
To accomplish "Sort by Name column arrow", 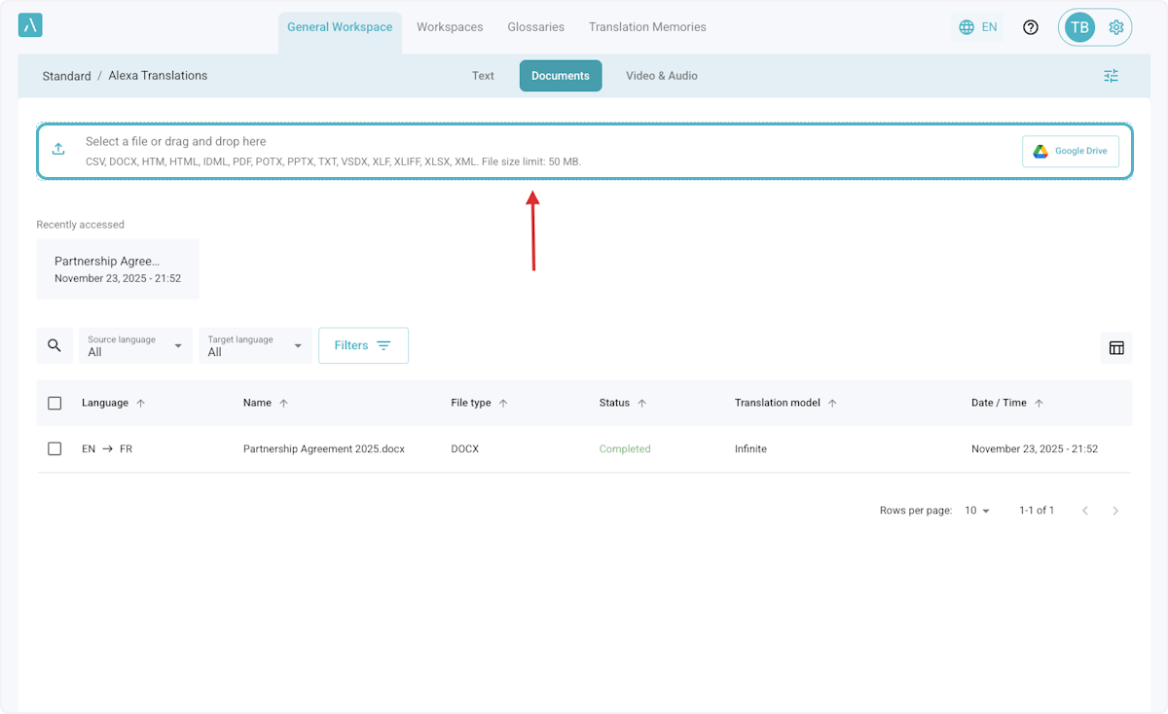I will pyautogui.click(x=283, y=403).
